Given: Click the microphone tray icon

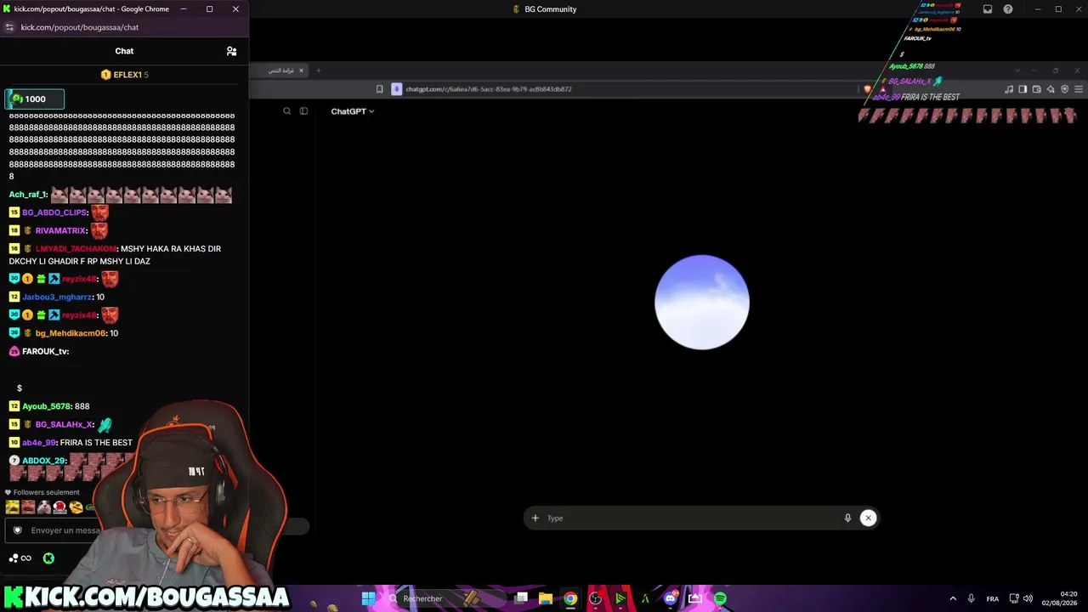Looking at the screenshot, I should coord(971,598).
